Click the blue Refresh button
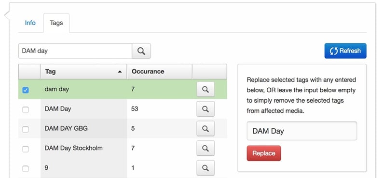Image resolution: width=384 pixels, height=178 pixels. [345, 51]
